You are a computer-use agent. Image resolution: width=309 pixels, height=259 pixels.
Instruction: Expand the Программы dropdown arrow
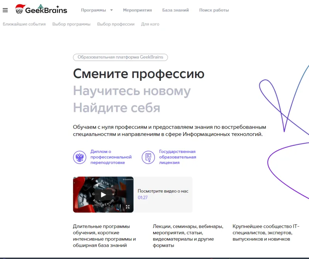(x=111, y=10)
